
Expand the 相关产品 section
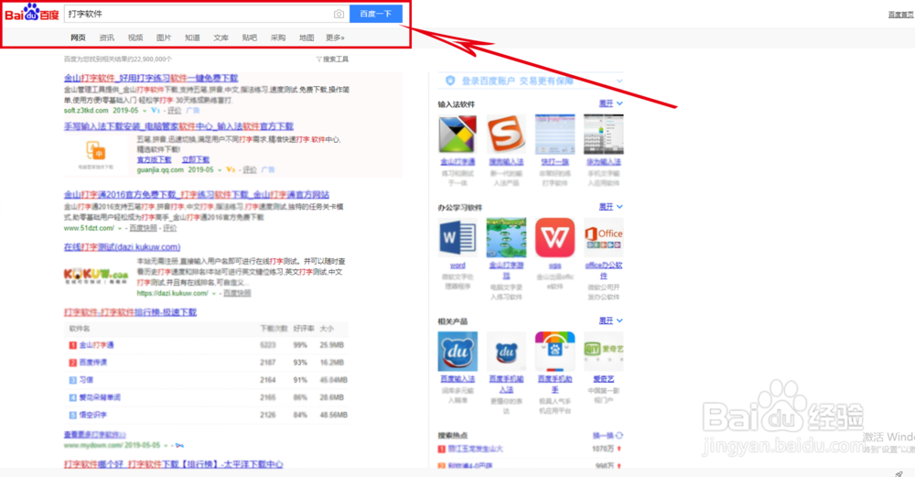pyautogui.click(x=610, y=320)
